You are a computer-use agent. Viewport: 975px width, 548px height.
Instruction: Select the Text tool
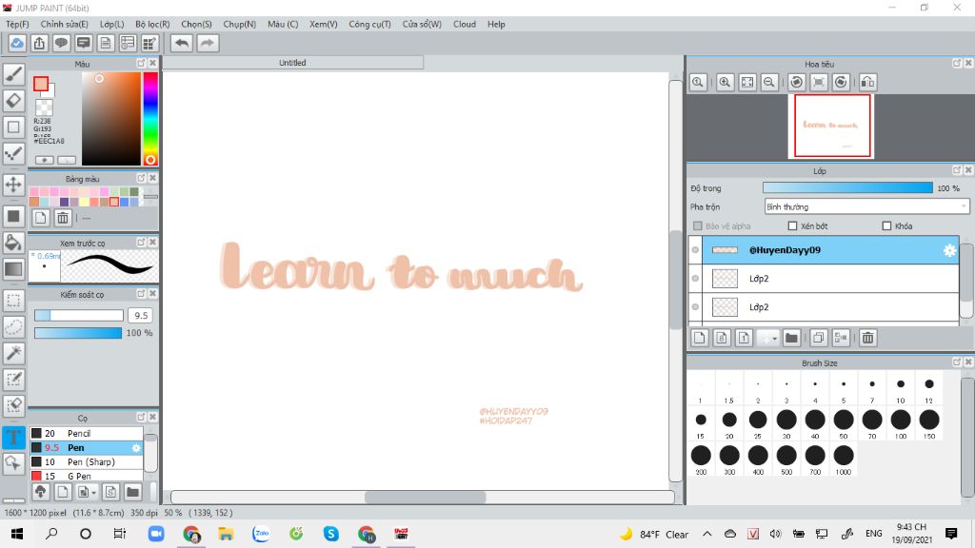tap(13, 437)
